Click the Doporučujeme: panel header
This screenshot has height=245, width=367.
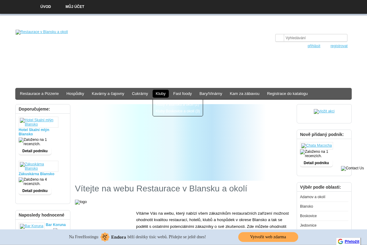click(x=43, y=109)
